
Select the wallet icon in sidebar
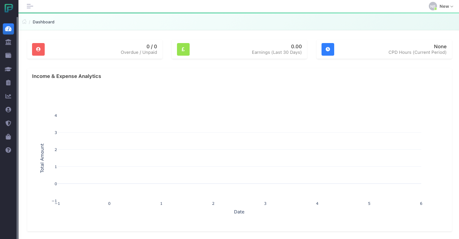coord(8,56)
